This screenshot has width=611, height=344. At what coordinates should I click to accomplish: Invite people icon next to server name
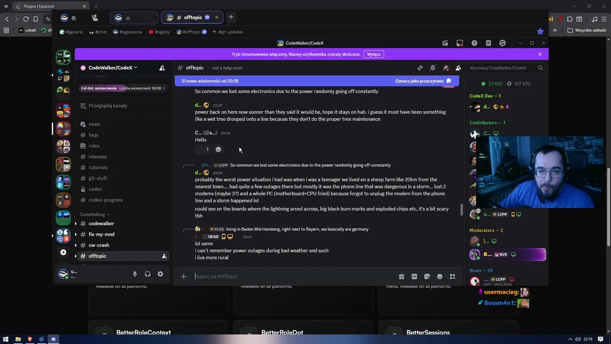pos(162,68)
